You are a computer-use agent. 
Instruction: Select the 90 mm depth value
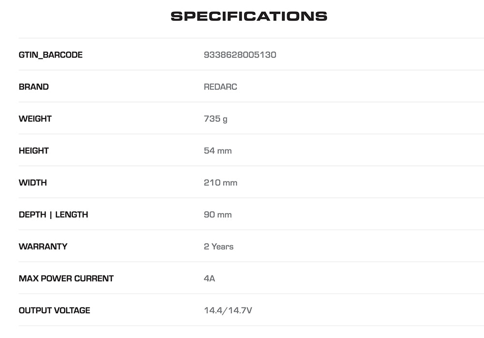(218, 215)
